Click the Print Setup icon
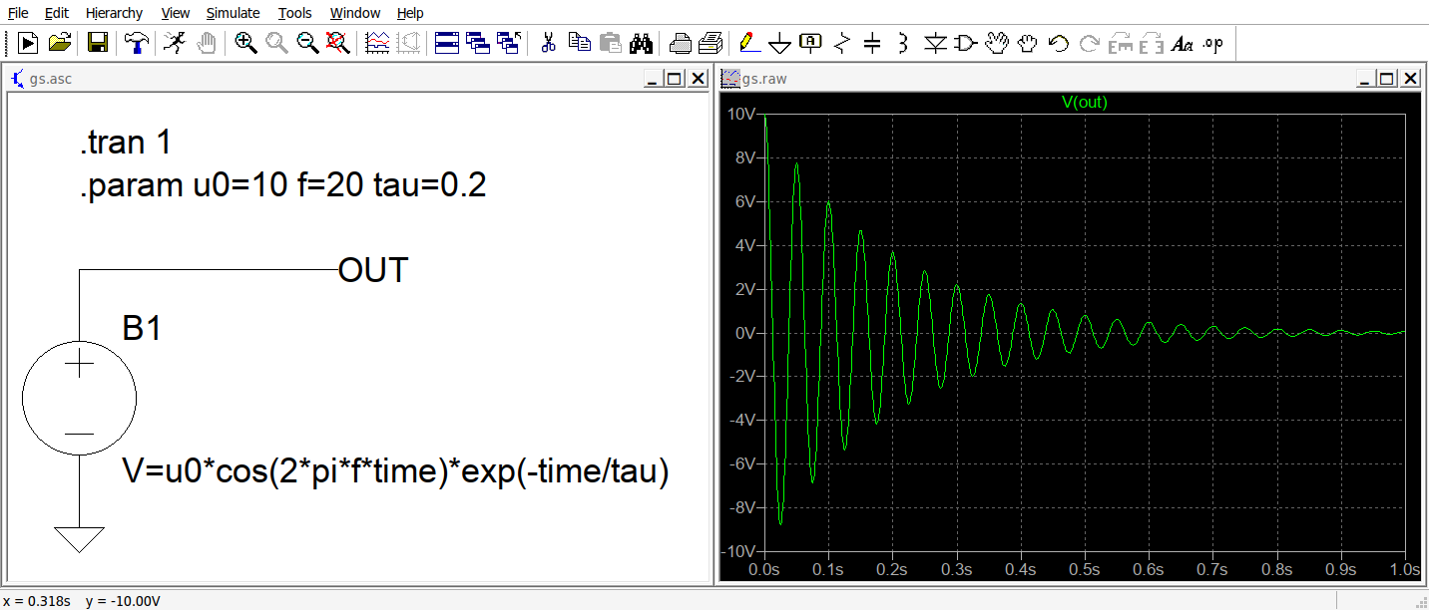The height and width of the screenshot is (610, 1429). click(680, 42)
